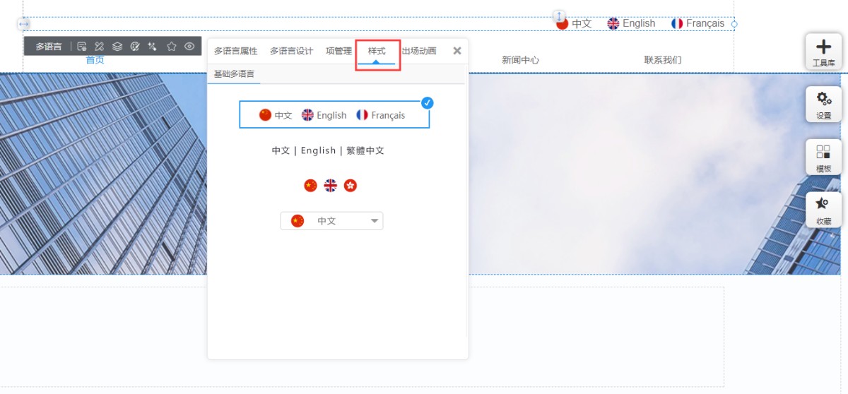Switch to the 多语言属性 tab
The height and width of the screenshot is (394, 848).
point(236,51)
